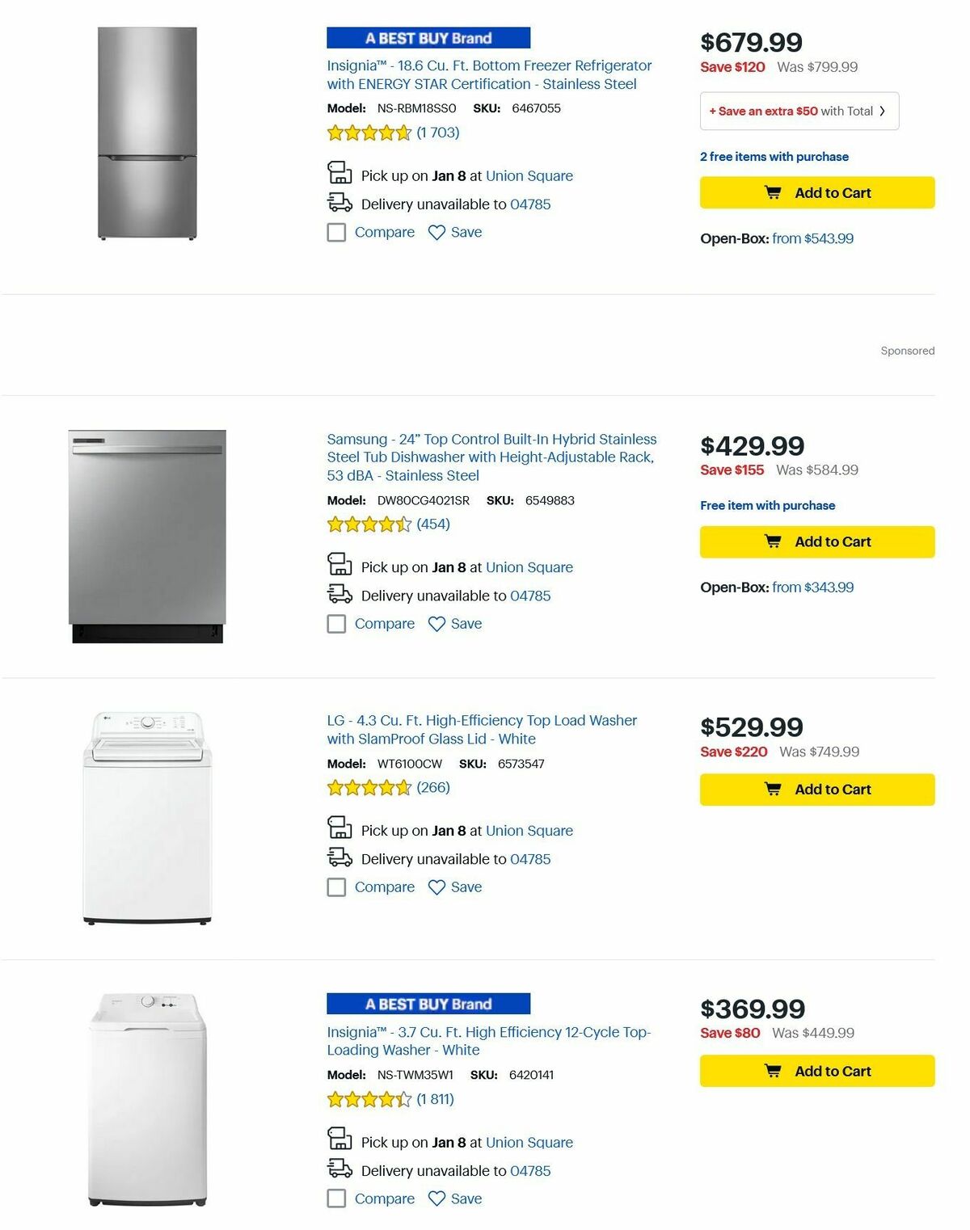
Task: Click the 04785 zip code link for the LG washer
Action: click(x=532, y=859)
